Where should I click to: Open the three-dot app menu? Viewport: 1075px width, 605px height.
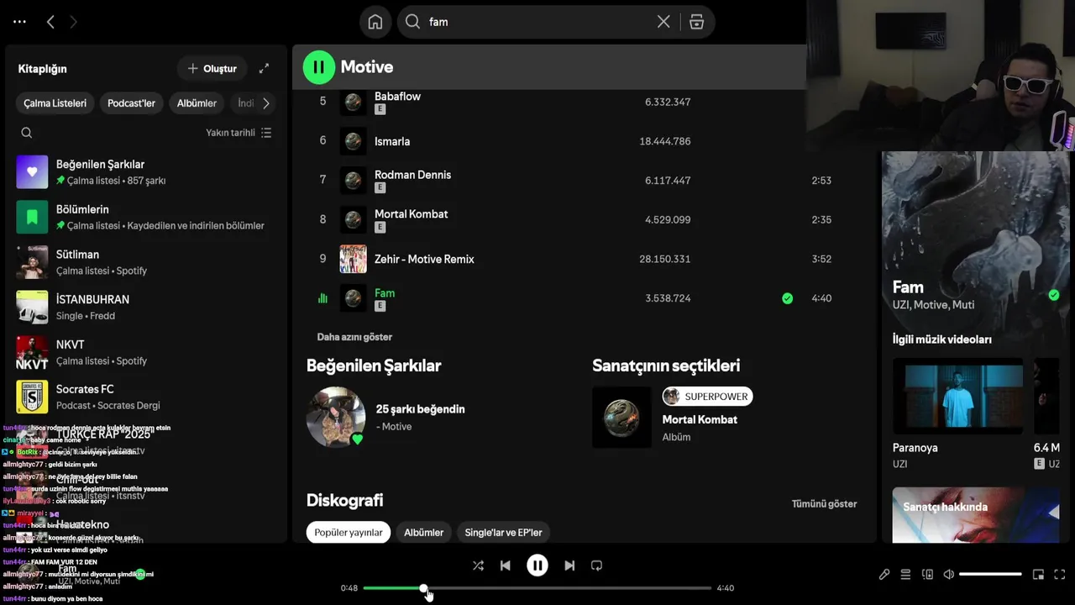point(19,22)
